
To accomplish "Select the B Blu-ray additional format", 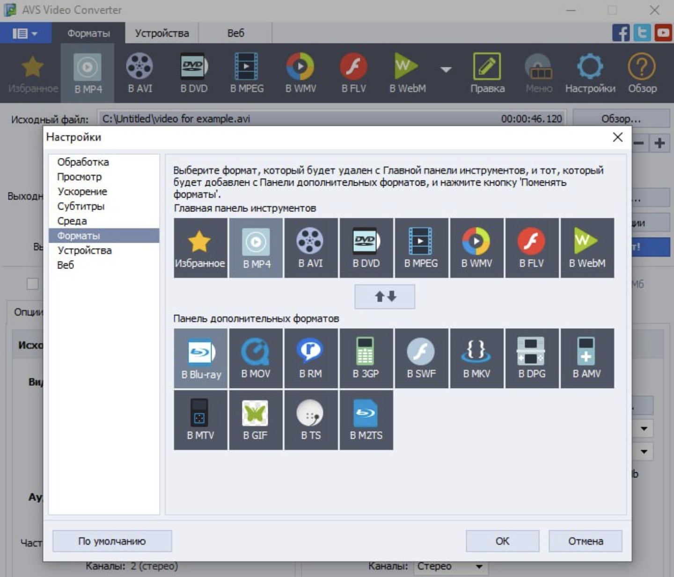I will [x=200, y=358].
